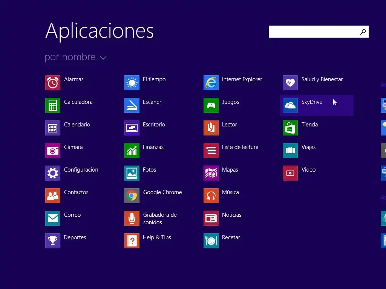386x289 pixels.
Task: Click the 'Escáner' text label
Action: pyautogui.click(x=152, y=102)
